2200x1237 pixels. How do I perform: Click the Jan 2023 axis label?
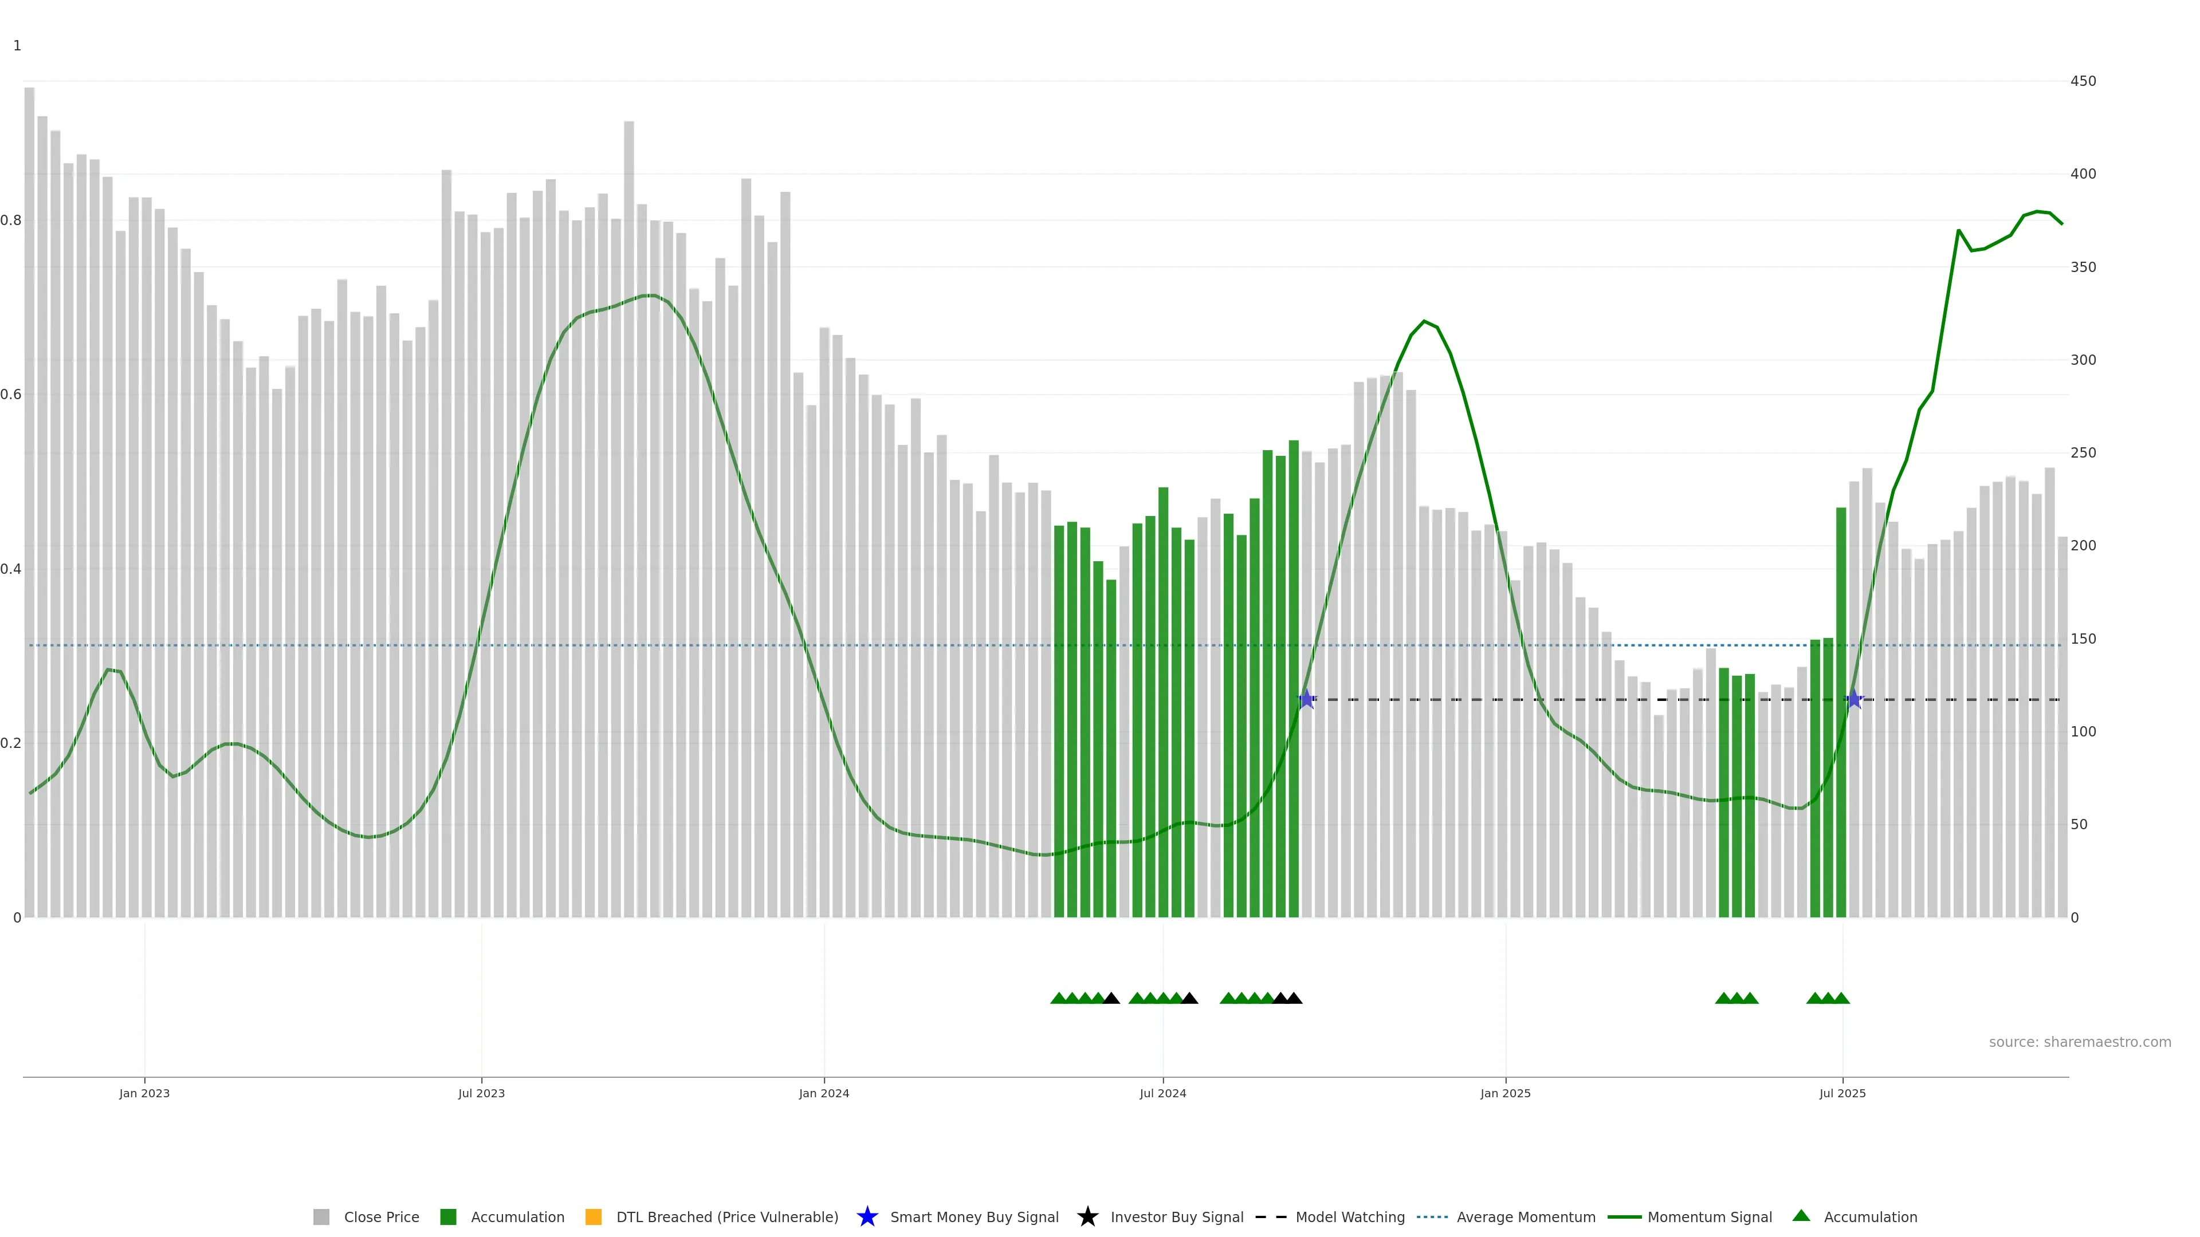tap(144, 1093)
